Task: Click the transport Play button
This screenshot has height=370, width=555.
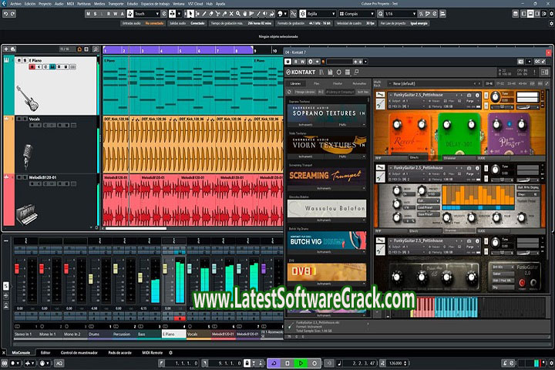Action: (x=301, y=363)
